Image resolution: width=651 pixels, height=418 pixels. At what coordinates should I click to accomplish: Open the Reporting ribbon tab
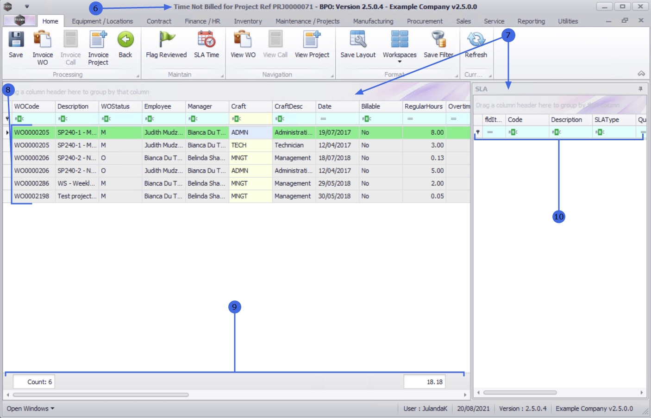[531, 21]
